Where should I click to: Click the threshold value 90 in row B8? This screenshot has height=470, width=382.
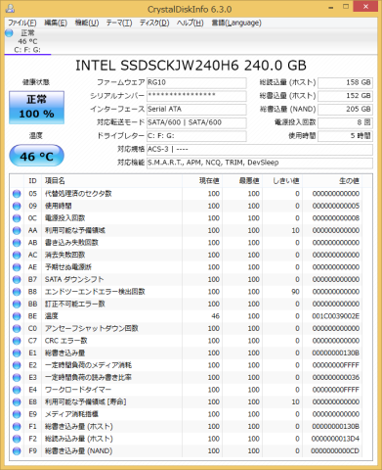coord(295,292)
